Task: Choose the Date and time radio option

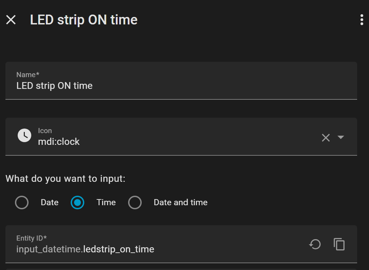Action: [135, 203]
